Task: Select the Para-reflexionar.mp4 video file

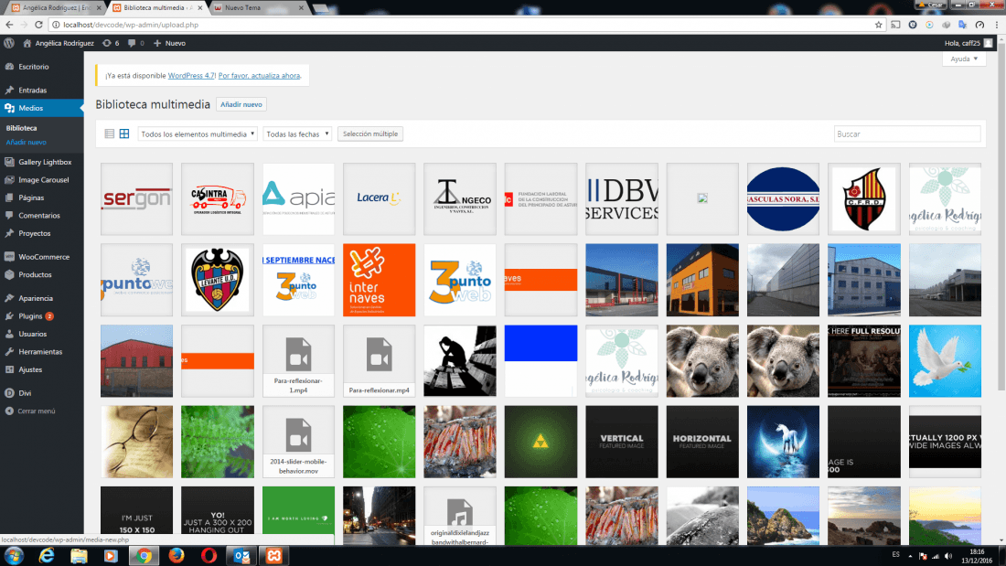Action: [380, 360]
